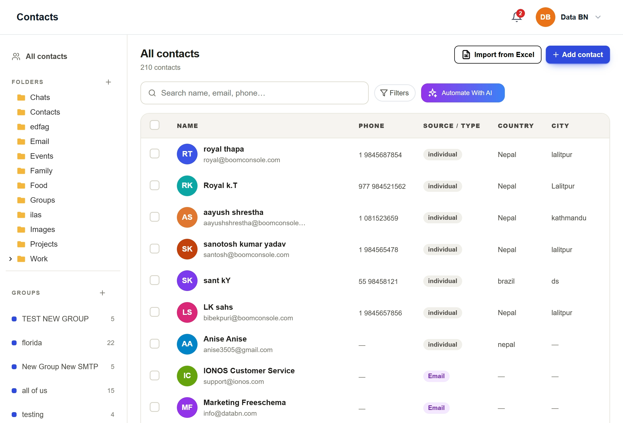Open the Data BN account dropdown chevron
Screen dimensions: 623x423
point(598,17)
